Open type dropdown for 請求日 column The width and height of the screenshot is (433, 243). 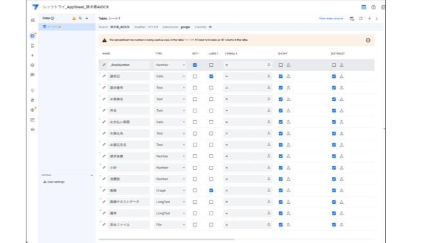click(170, 76)
